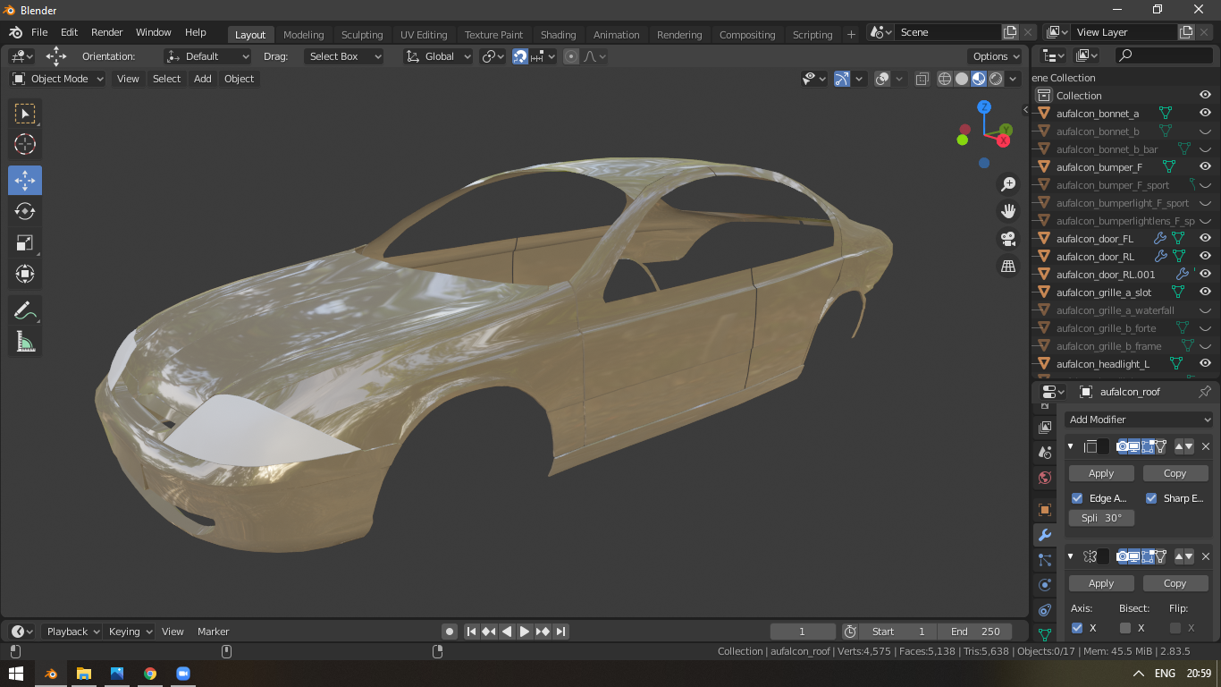Screen dimensions: 1221x687
Task: Select the Rotate tool in the toolbar
Action: (25, 211)
